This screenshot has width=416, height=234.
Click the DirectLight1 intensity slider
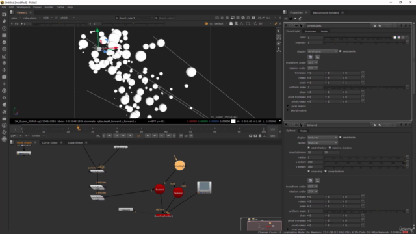pyautogui.click(x=364, y=42)
